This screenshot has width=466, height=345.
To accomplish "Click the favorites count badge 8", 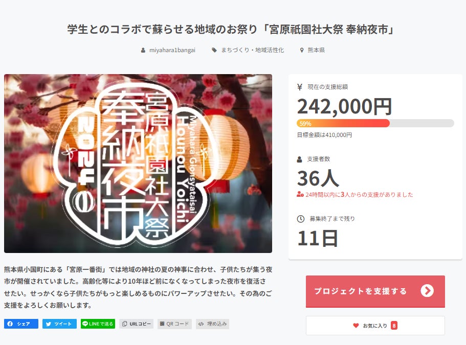I will [x=394, y=326].
